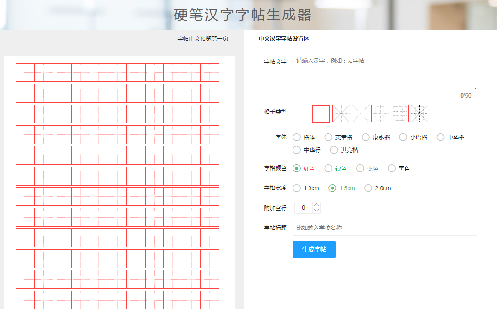The height and width of the screenshot is (309, 497).
Task: Select the 田字格 cross grid type
Action: tap(321, 114)
